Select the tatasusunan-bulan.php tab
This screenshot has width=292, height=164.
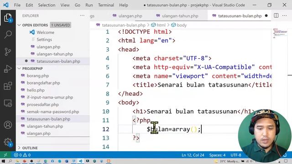[x=240, y=16]
